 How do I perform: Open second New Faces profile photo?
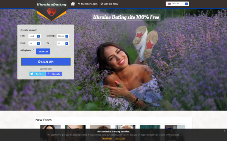[75, 133]
